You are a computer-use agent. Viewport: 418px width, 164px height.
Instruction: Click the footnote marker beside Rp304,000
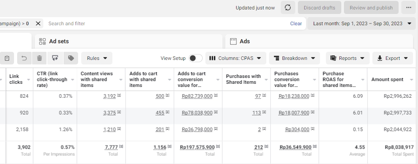(313, 128)
